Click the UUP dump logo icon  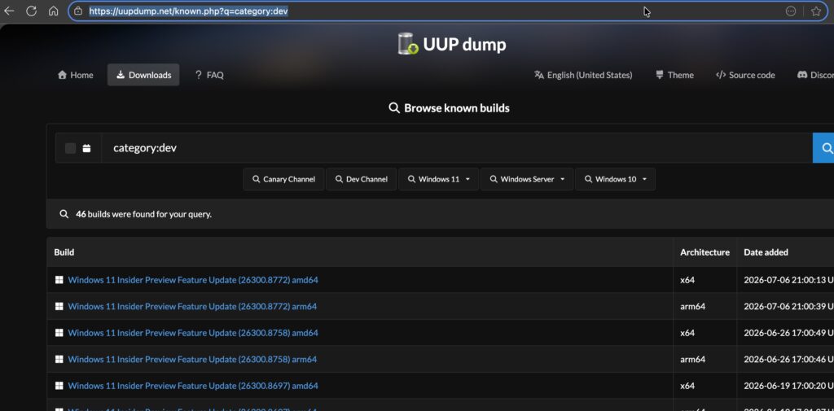[408, 44]
